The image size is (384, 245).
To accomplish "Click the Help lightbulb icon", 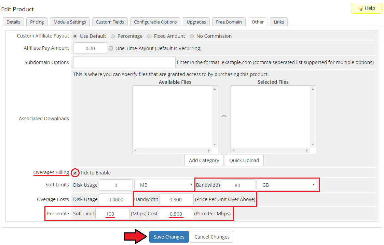I will (360, 8).
